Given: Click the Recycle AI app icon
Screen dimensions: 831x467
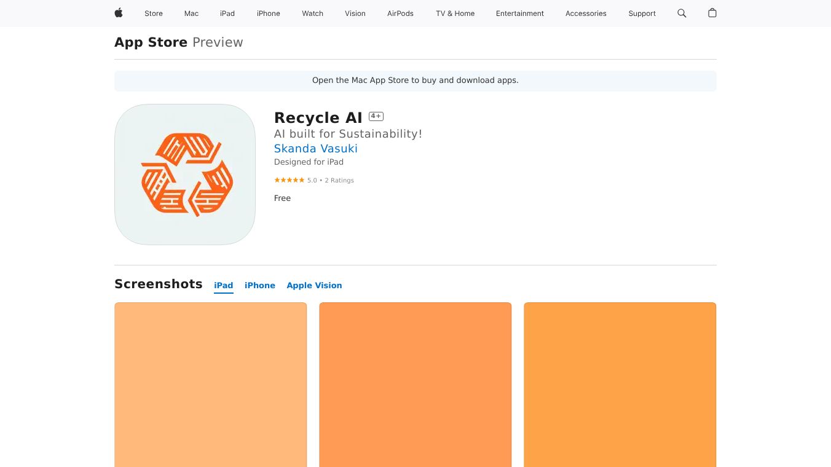Looking at the screenshot, I should pos(185,175).
